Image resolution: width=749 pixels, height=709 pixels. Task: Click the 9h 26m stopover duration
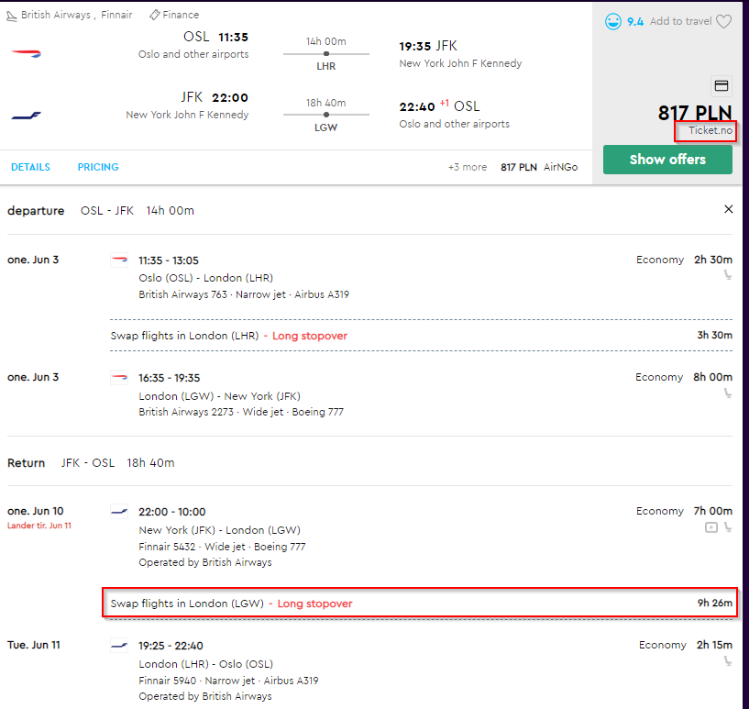point(714,603)
